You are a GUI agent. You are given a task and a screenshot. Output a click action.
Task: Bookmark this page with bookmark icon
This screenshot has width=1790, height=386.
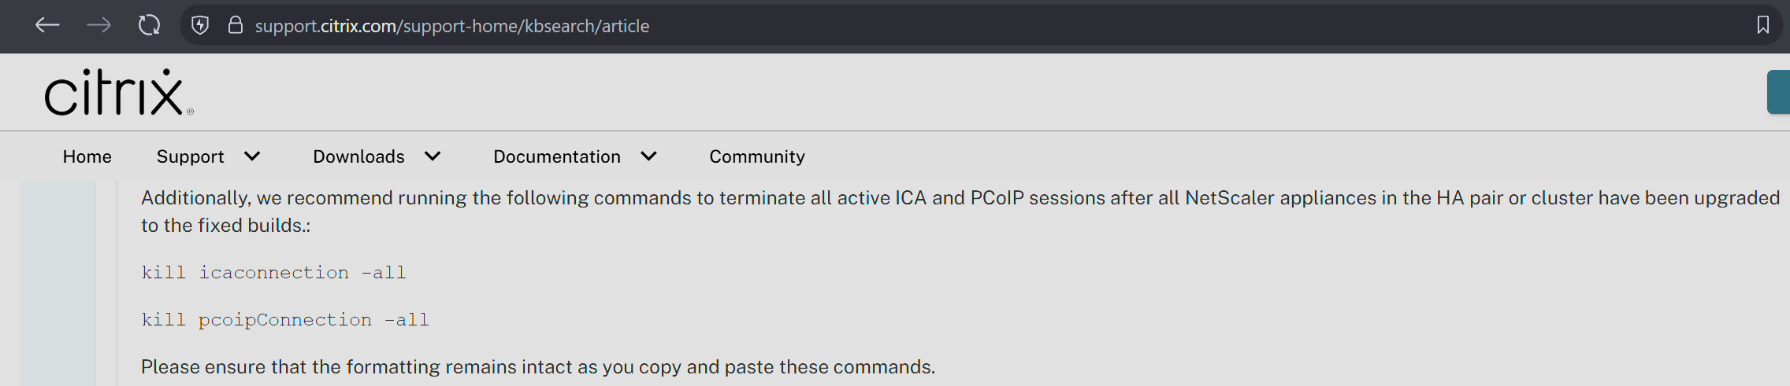(x=1763, y=25)
